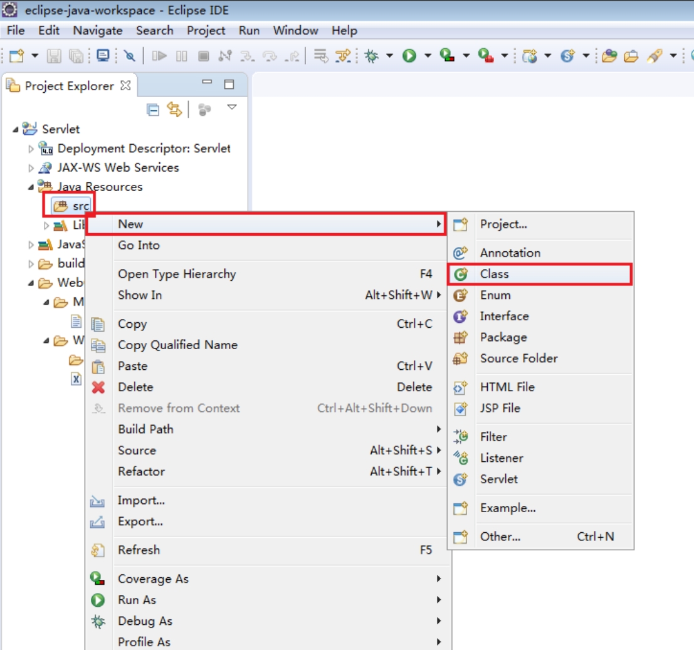Click the green Run toolbar button
This screenshot has width=694, height=650.
coord(409,56)
